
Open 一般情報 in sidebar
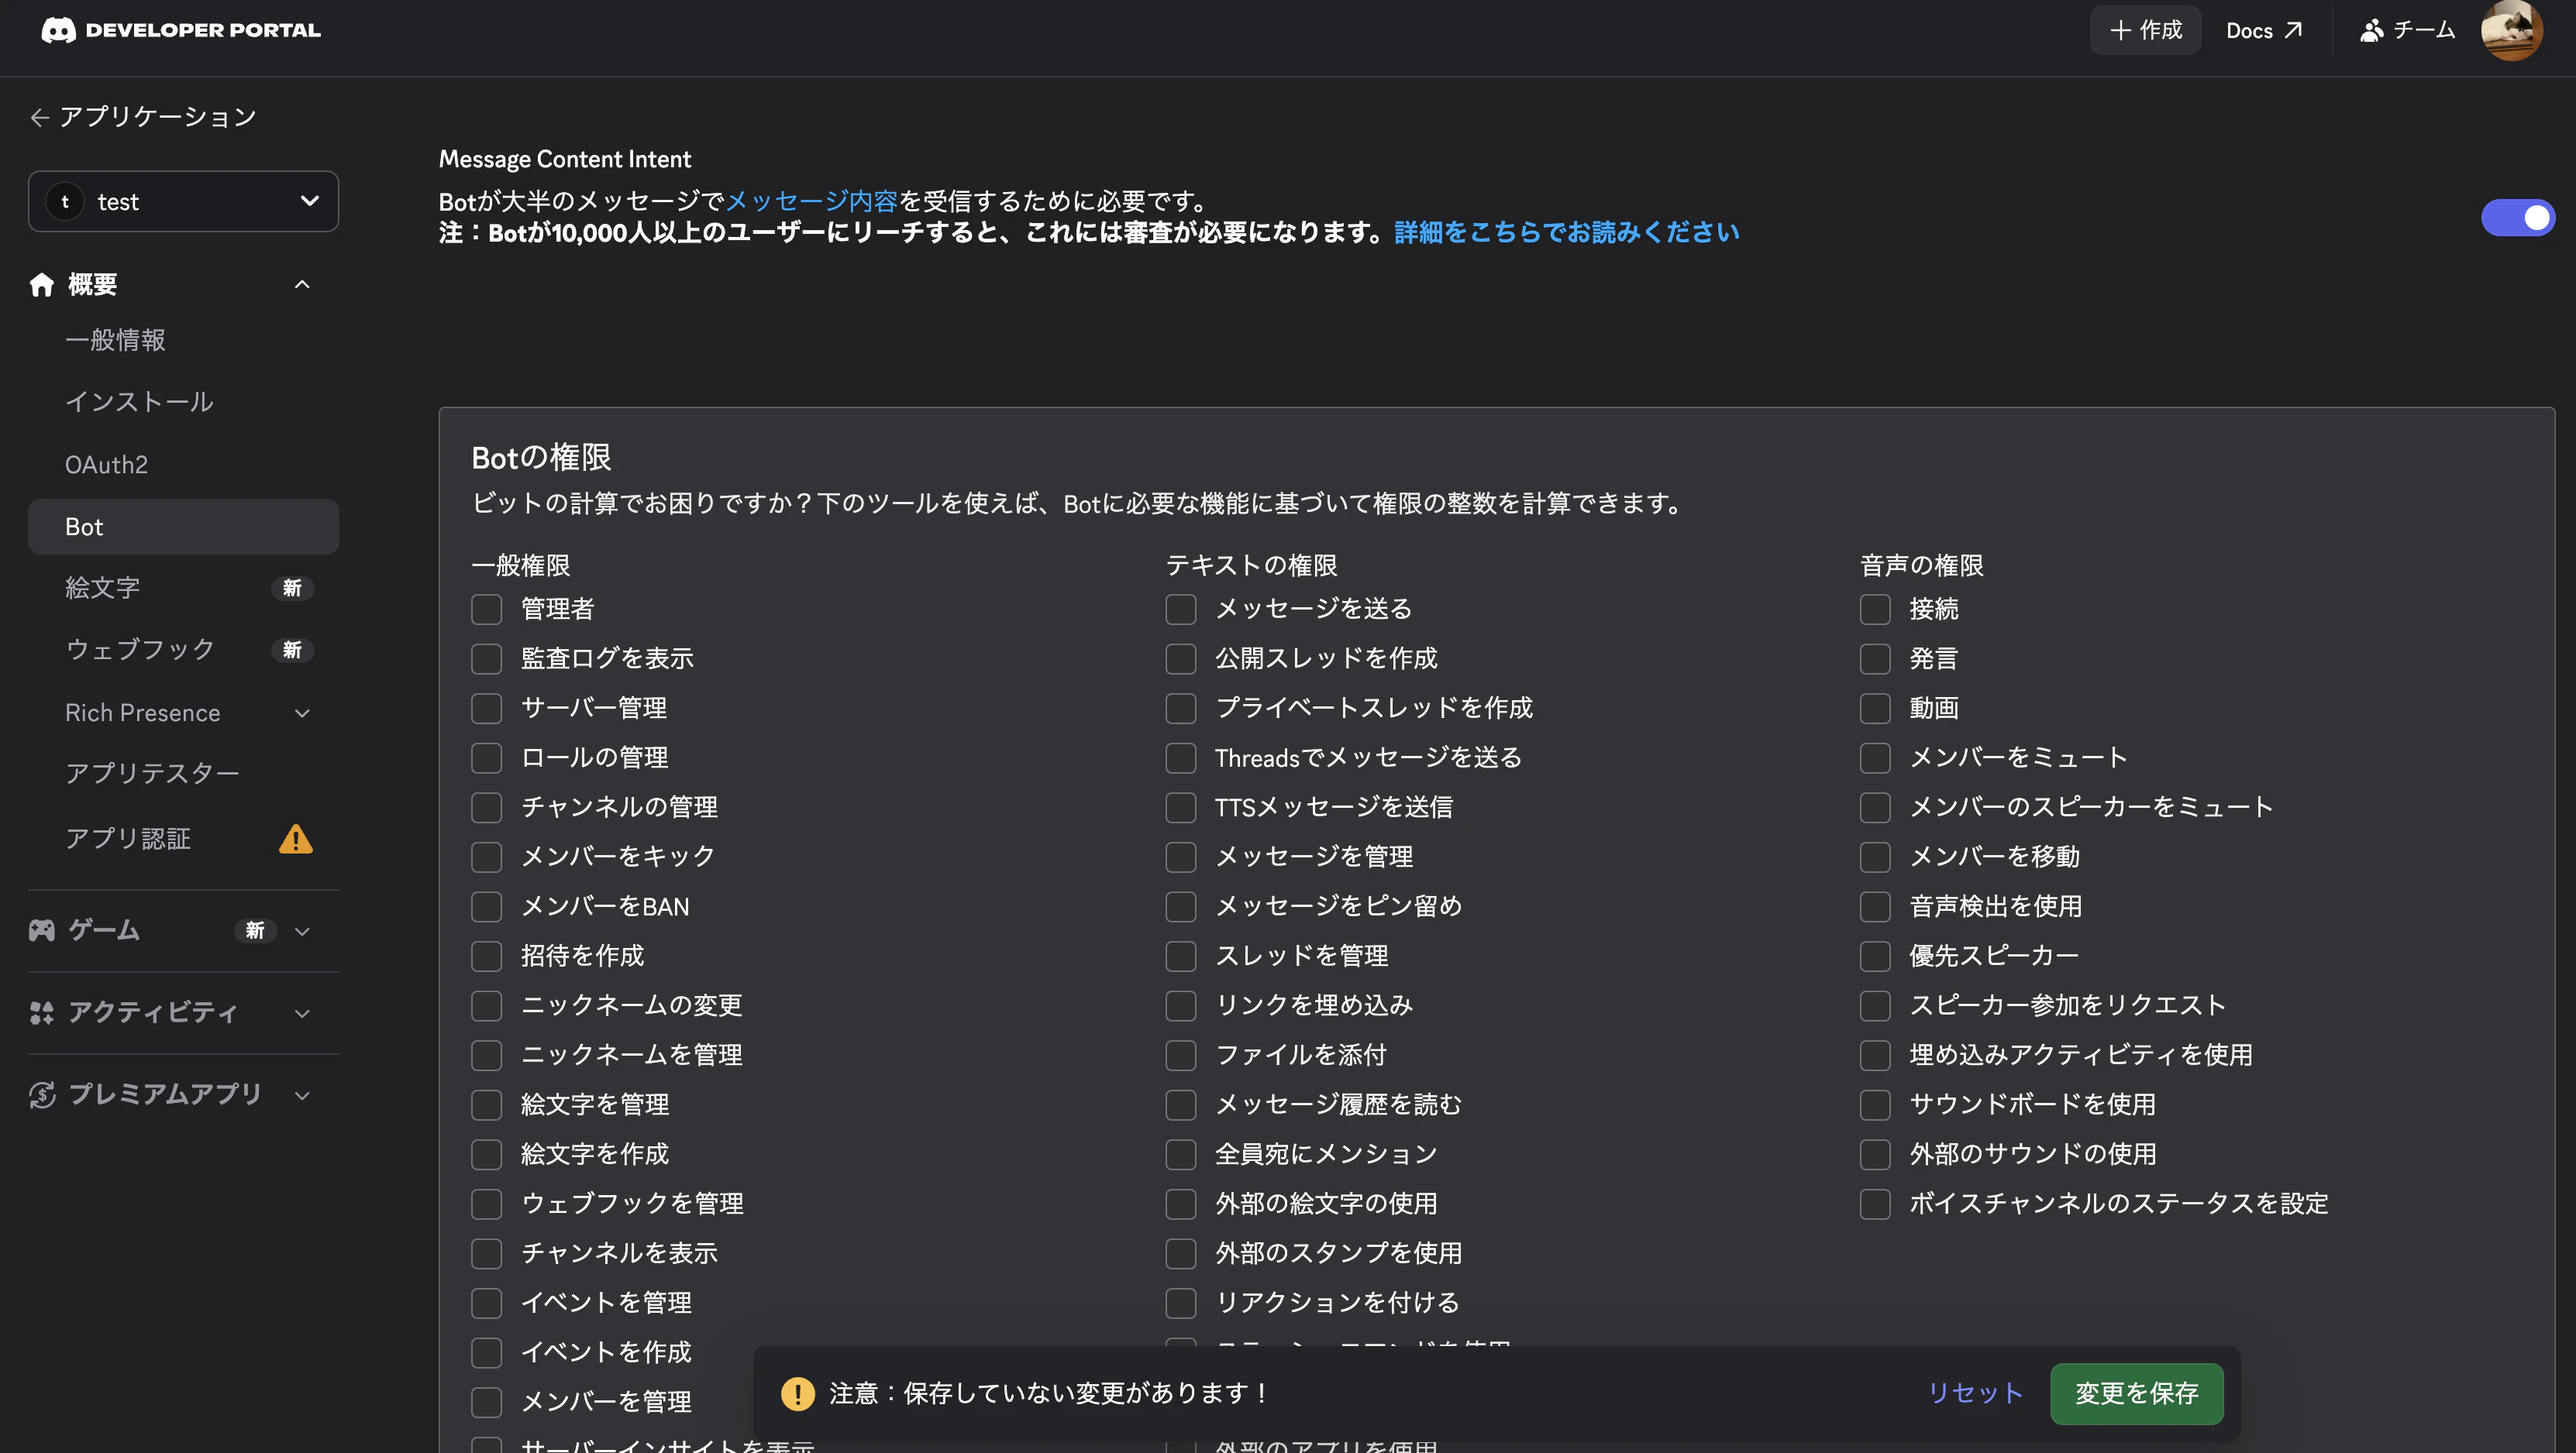coord(183,340)
